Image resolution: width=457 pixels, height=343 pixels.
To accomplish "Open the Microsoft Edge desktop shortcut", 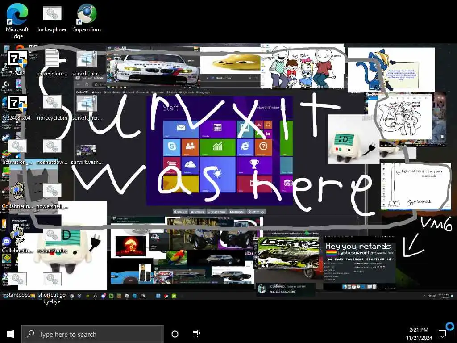I will [x=17, y=21].
